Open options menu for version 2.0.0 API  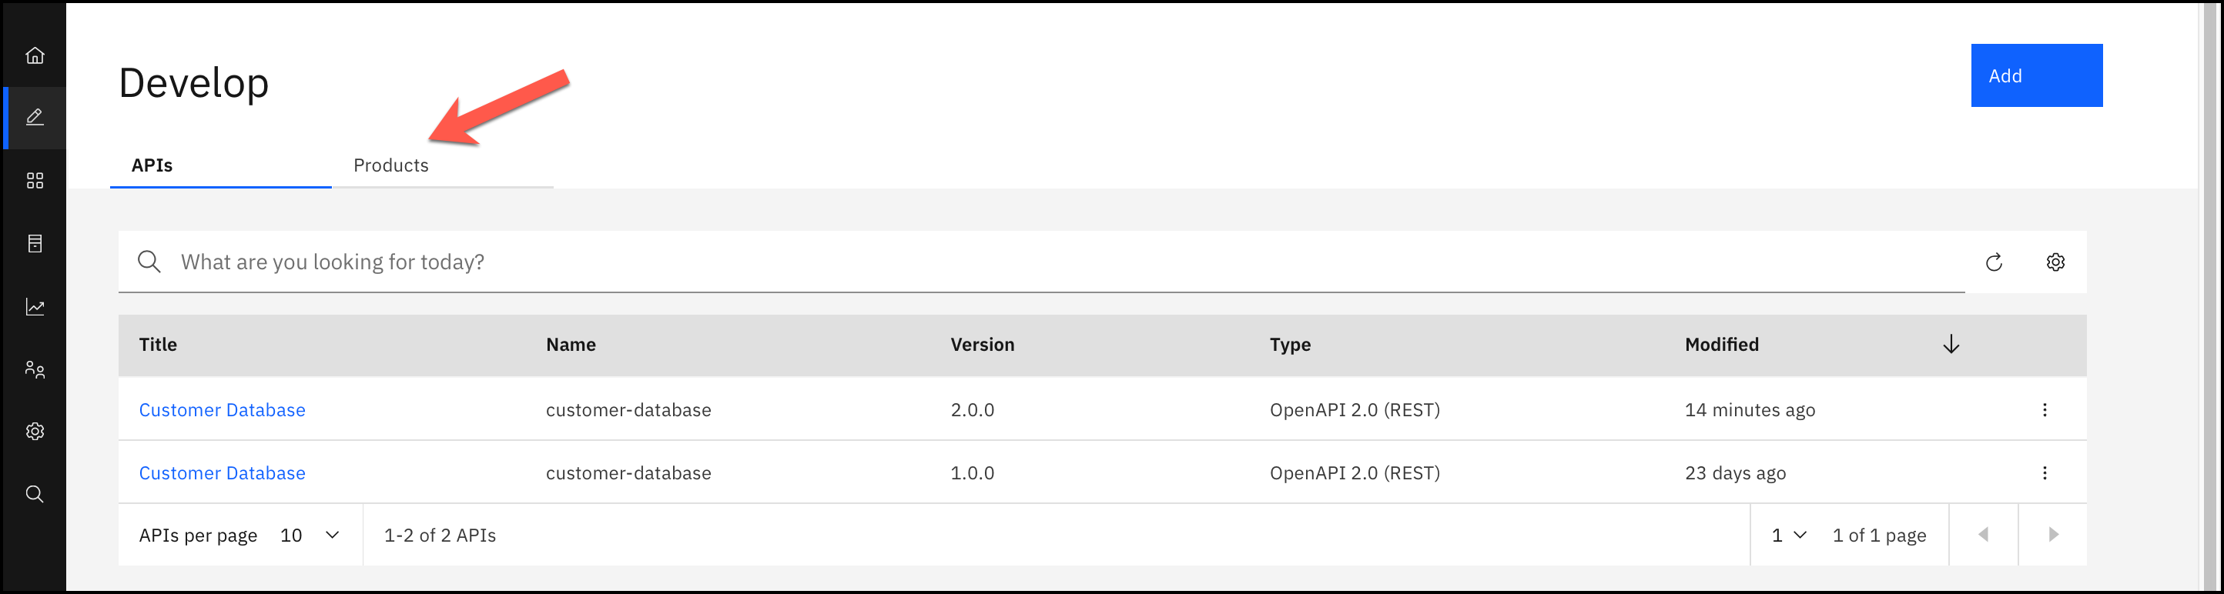(x=2044, y=409)
